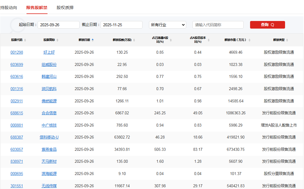
Task: Open 好上好 stock name link
Action: coord(49,52)
